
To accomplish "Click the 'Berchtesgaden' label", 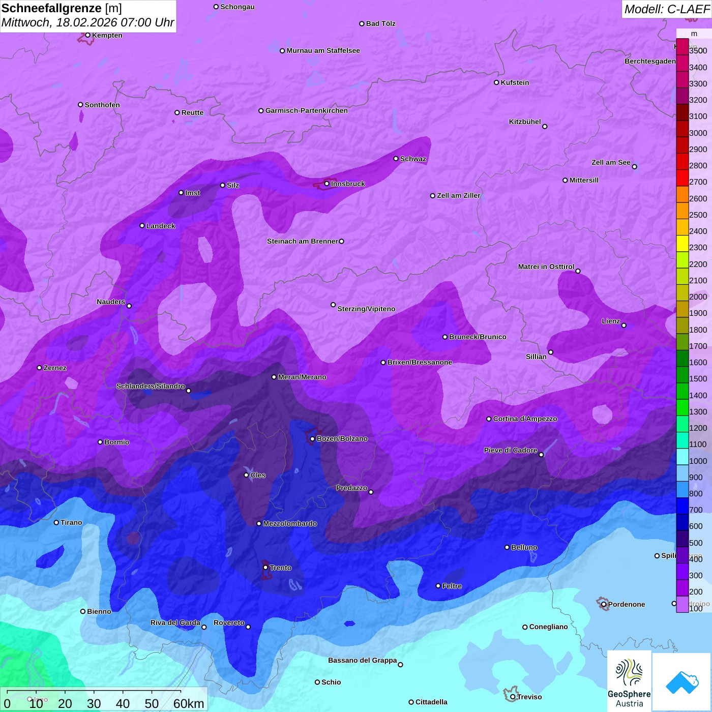I will (x=650, y=61).
